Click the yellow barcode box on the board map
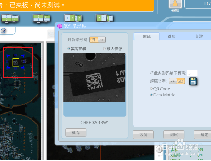The width and height of the screenshot is (211, 161). coord(16,62)
